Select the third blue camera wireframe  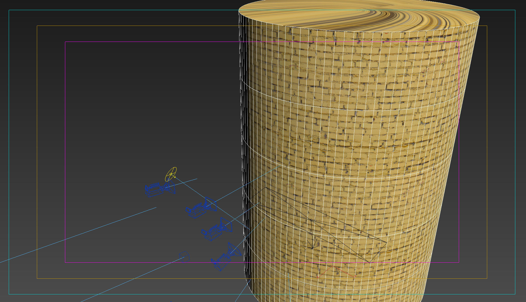217,229
